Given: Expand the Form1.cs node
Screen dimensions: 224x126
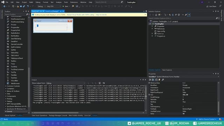Looking at the screenshot, I should [152, 34].
